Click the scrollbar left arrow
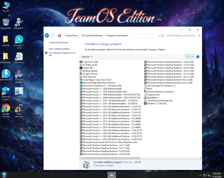224x178 pixels. (x=80, y=158)
